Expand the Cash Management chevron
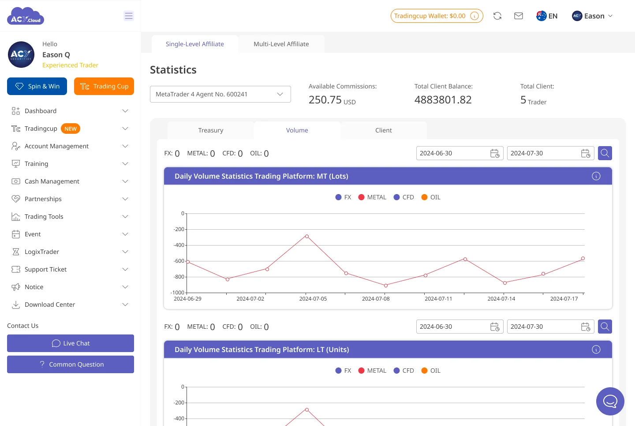This screenshot has width=635, height=426. (x=125, y=181)
